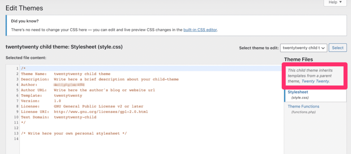Click the Theme Files heading
351x154 pixels.
pyautogui.click(x=299, y=59)
